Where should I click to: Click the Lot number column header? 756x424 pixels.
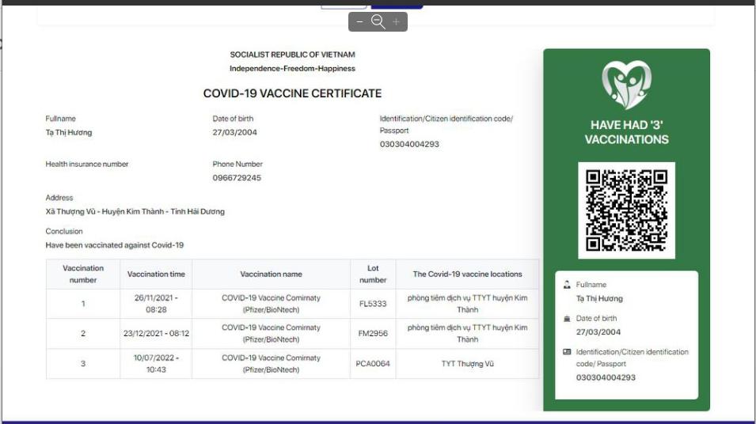[373, 274]
